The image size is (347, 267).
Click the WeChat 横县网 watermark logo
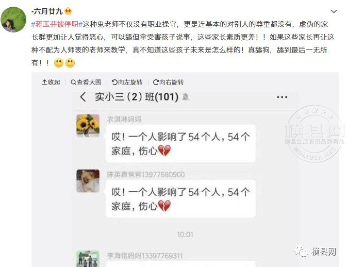(x=315, y=252)
